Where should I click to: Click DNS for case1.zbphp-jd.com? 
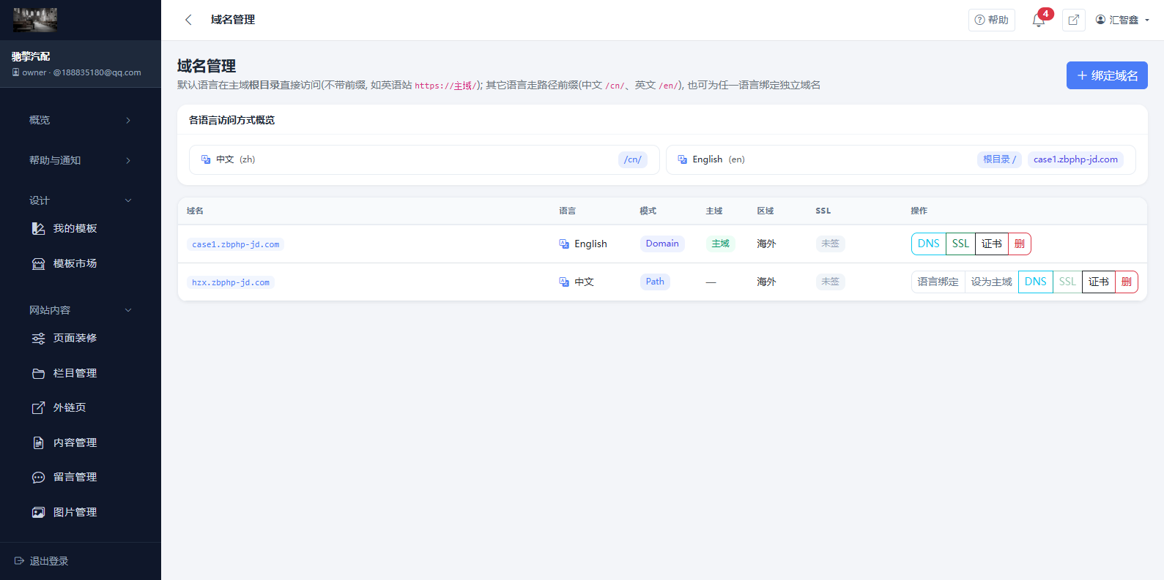(x=929, y=244)
